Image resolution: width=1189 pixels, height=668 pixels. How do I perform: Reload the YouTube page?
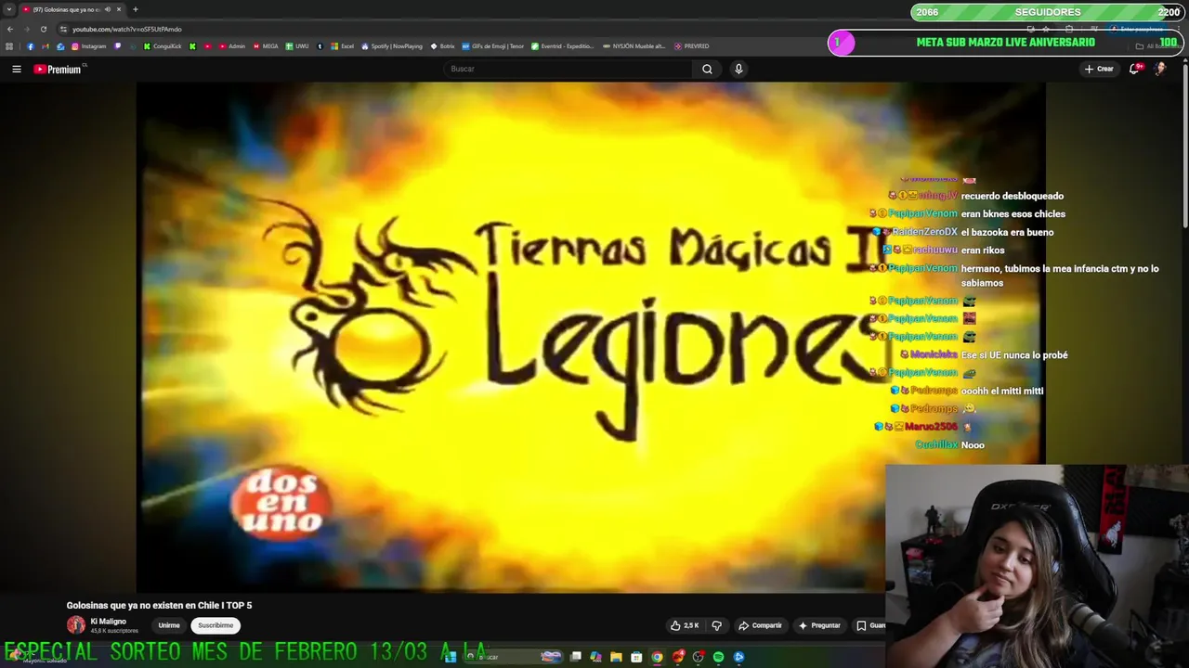(44, 29)
